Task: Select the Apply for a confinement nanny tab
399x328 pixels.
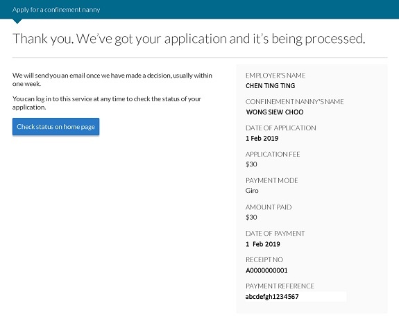Action: 56,10
